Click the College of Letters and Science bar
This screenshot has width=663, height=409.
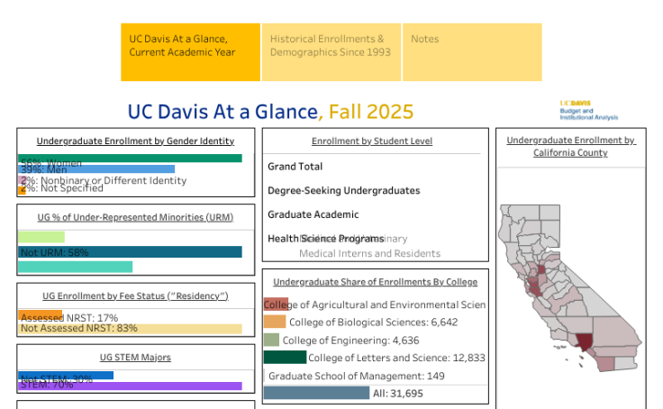click(285, 358)
